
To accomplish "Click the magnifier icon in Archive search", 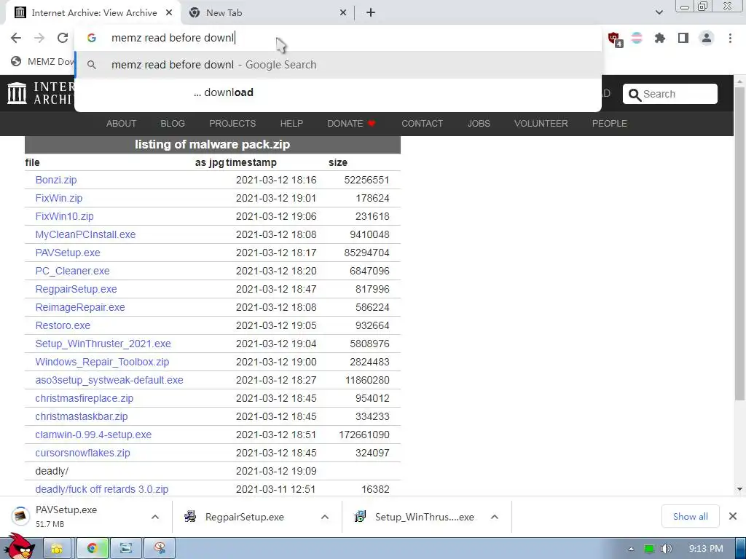I will [x=635, y=95].
